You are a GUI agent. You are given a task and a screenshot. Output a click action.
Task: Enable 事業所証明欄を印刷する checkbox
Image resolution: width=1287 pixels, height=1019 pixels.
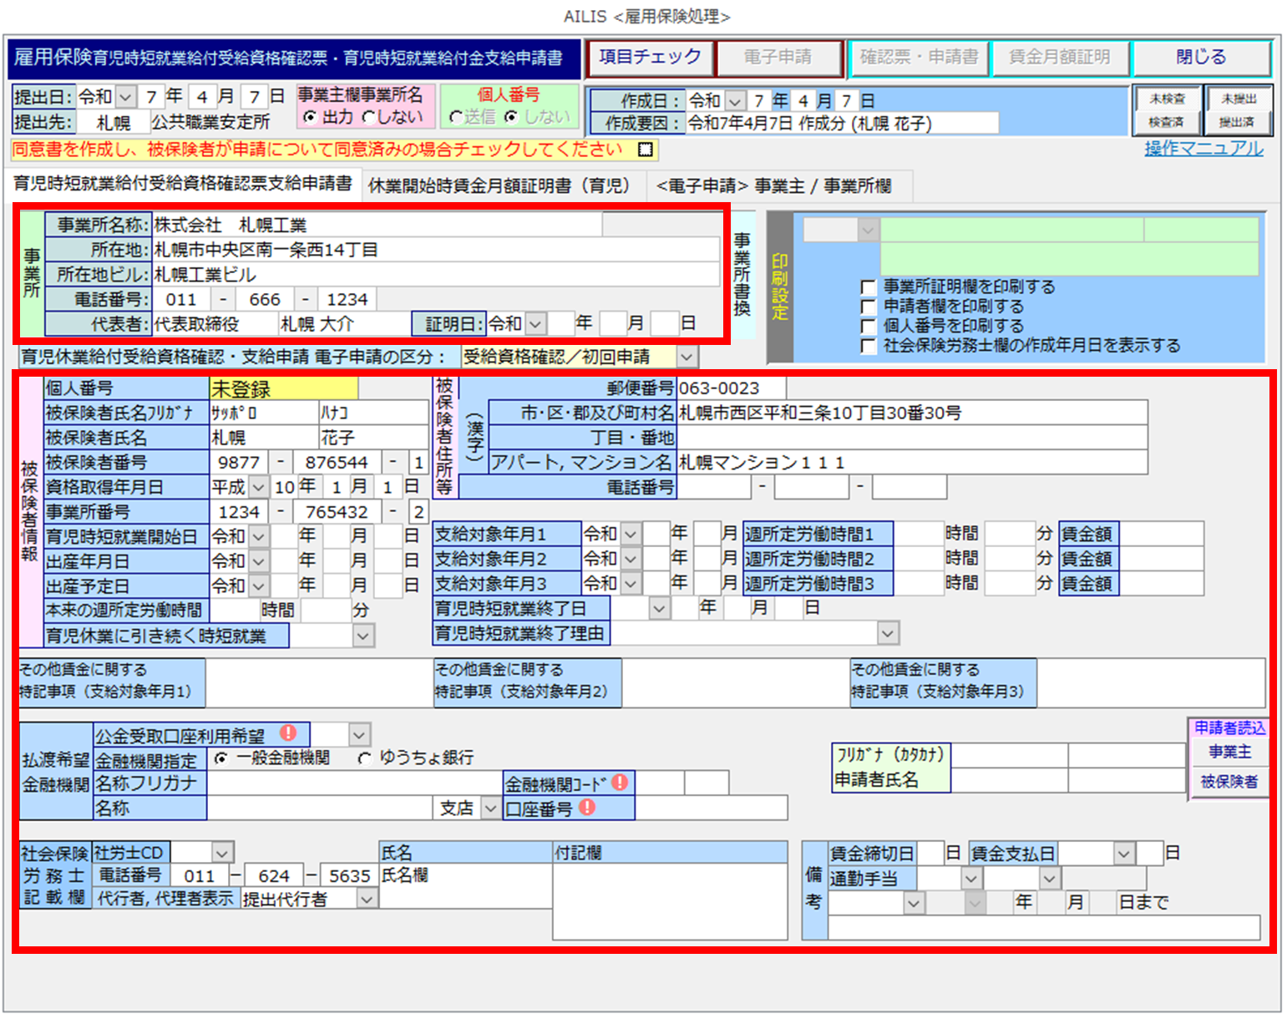(x=869, y=287)
